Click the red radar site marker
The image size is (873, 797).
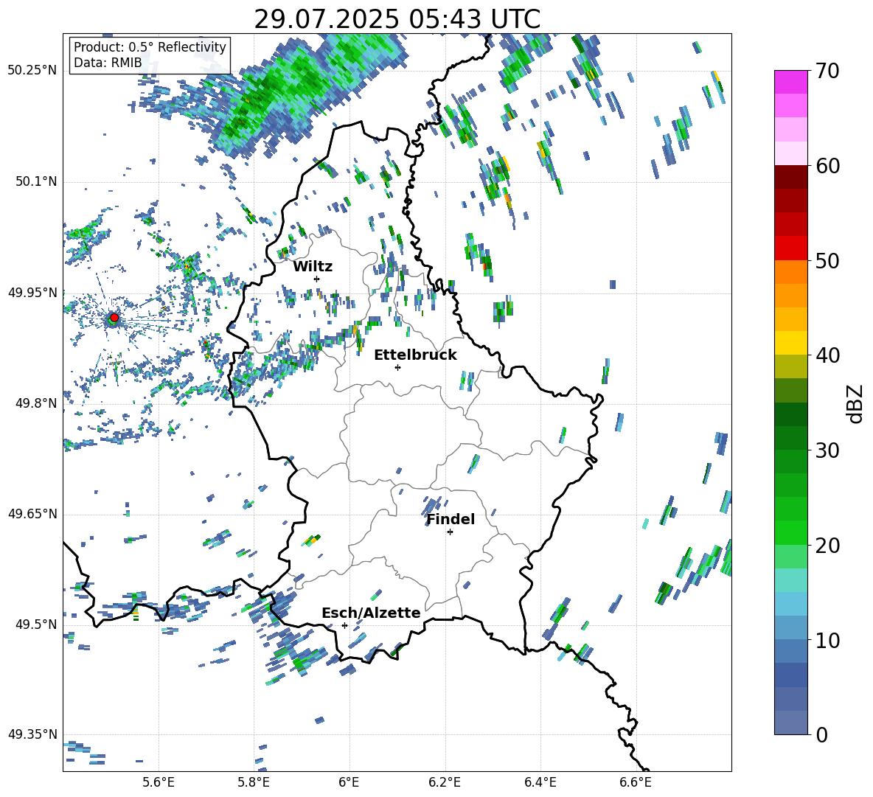[114, 318]
